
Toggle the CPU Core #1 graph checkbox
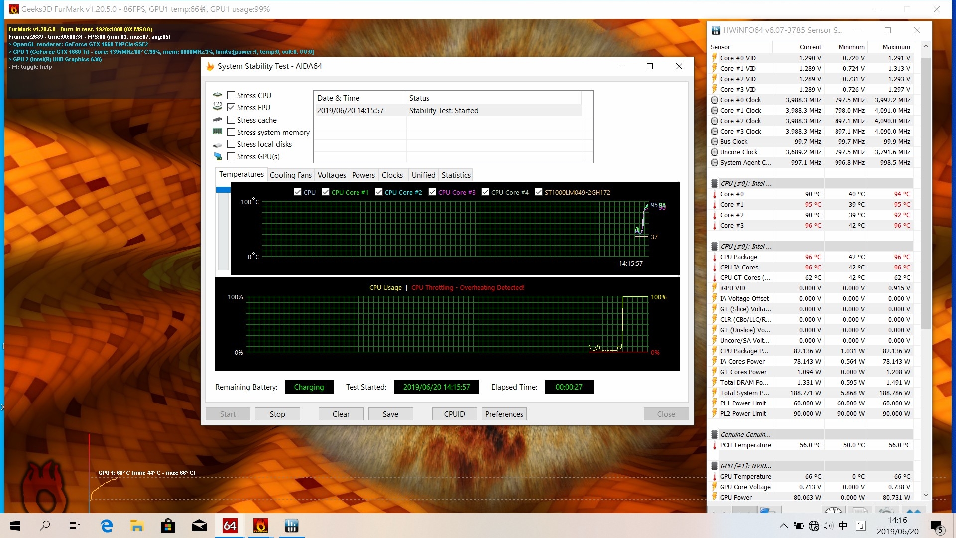326,192
